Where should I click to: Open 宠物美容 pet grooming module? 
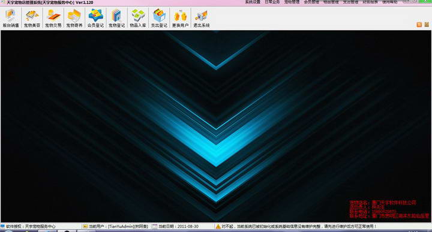tap(32, 18)
